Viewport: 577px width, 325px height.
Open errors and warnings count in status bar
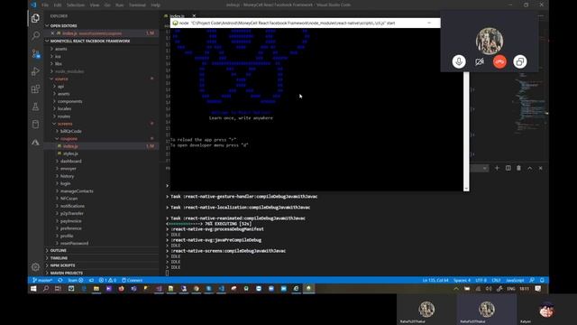tap(107, 281)
